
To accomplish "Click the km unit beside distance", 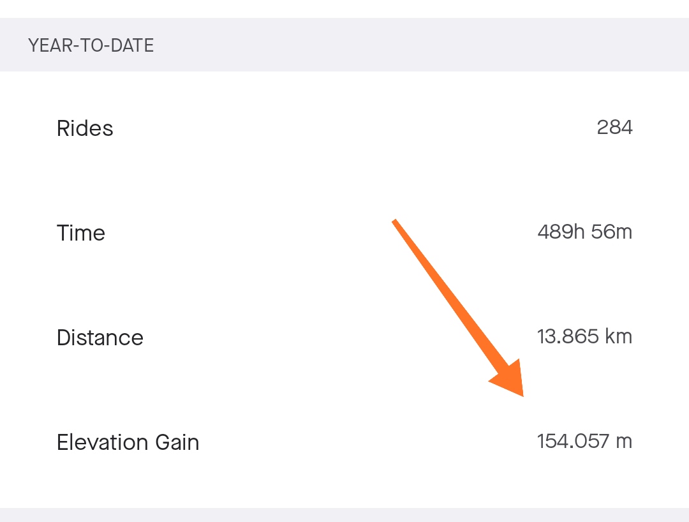I will click(618, 336).
